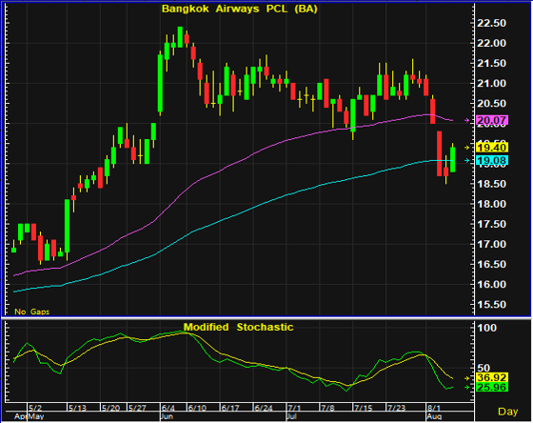Click the 7/15 date marker
533x423 pixels.
point(363,408)
